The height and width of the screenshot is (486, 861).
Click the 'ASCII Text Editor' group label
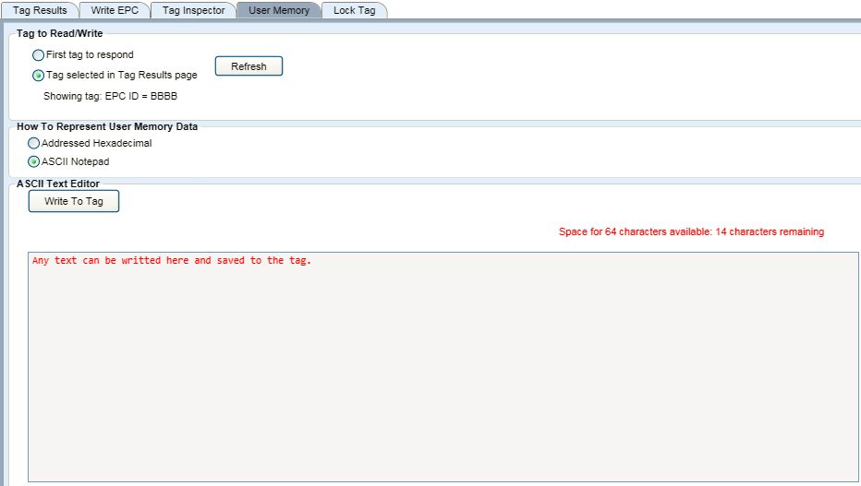pyautogui.click(x=58, y=184)
